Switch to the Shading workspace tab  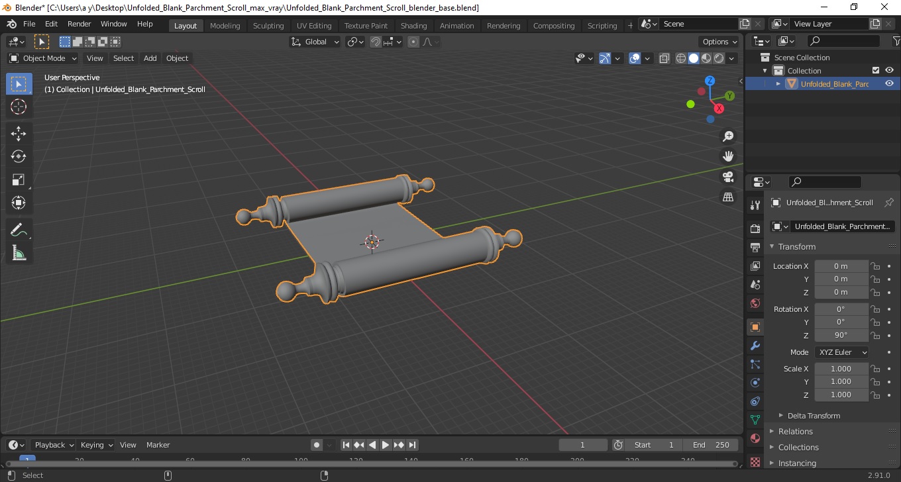[414, 26]
